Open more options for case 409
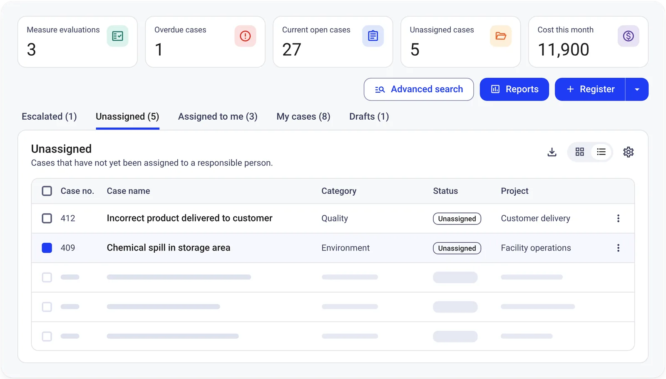This screenshot has height=379, width=666. pyautogui.click(x=618, y=248)
